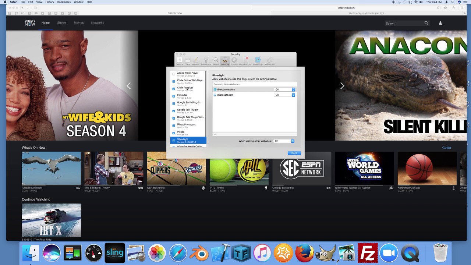
Task: Open the Guide link
Action: (x=446, y=148)
